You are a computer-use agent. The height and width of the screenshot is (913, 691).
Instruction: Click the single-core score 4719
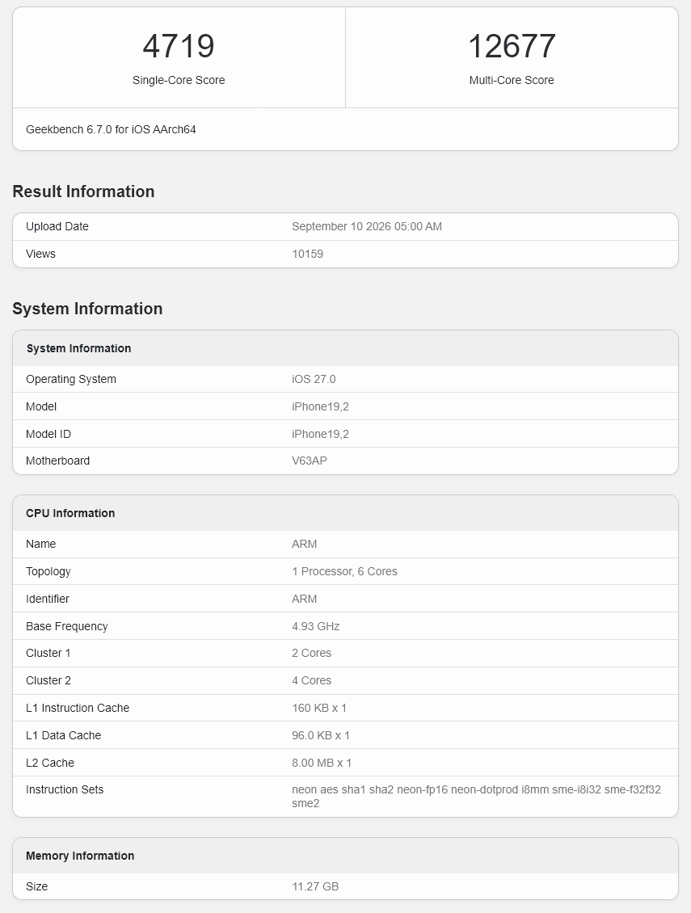(x=179, y=46)
